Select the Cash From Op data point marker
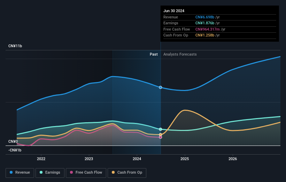Screen dimensions: 286x182 point(161,134)
